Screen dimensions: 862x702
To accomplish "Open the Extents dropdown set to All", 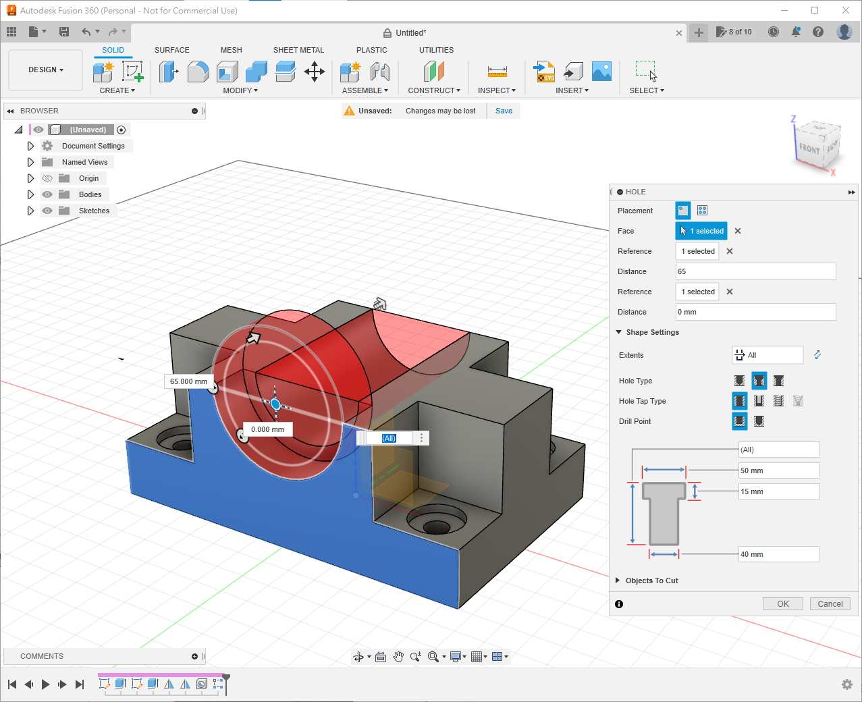I will click(x=767, y=355).
